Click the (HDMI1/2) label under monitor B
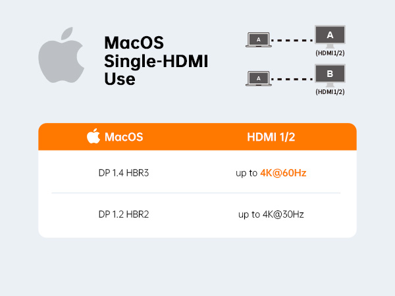This screenshot has height=296, width=395. tap(330, 92)
